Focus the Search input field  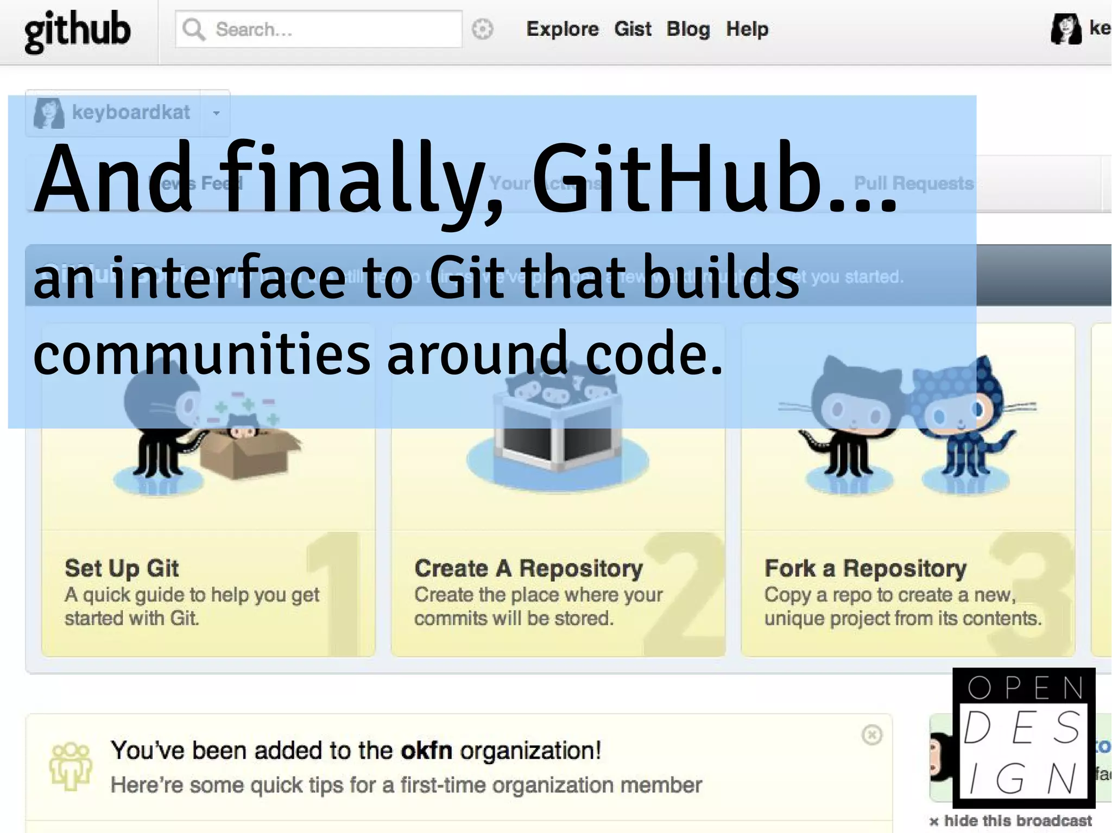[319, 29]
